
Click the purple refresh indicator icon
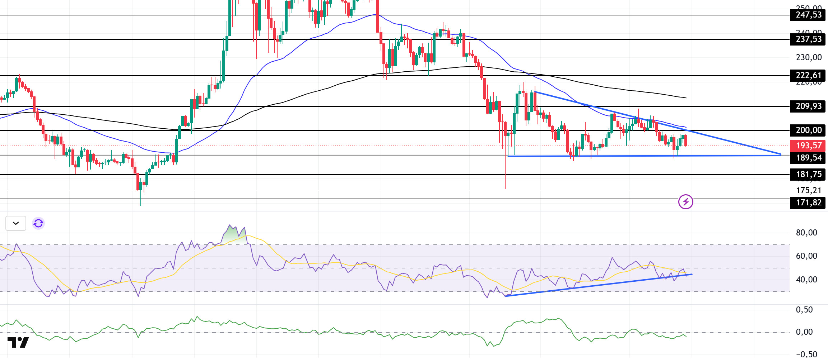[x=38, y=223]
